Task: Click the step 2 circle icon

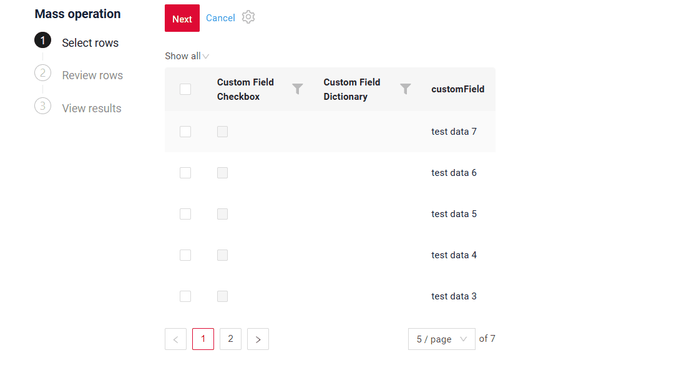Action: 42,73
